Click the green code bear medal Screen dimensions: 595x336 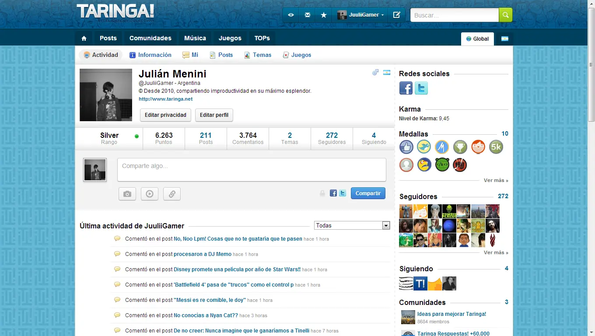(442, 165)
